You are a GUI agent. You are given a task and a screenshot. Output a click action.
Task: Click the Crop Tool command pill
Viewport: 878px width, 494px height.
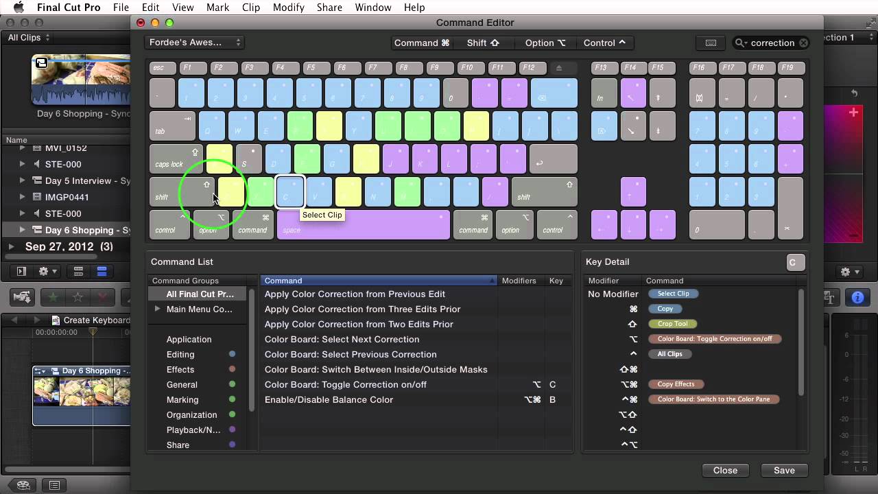click(x=672, y=324)
